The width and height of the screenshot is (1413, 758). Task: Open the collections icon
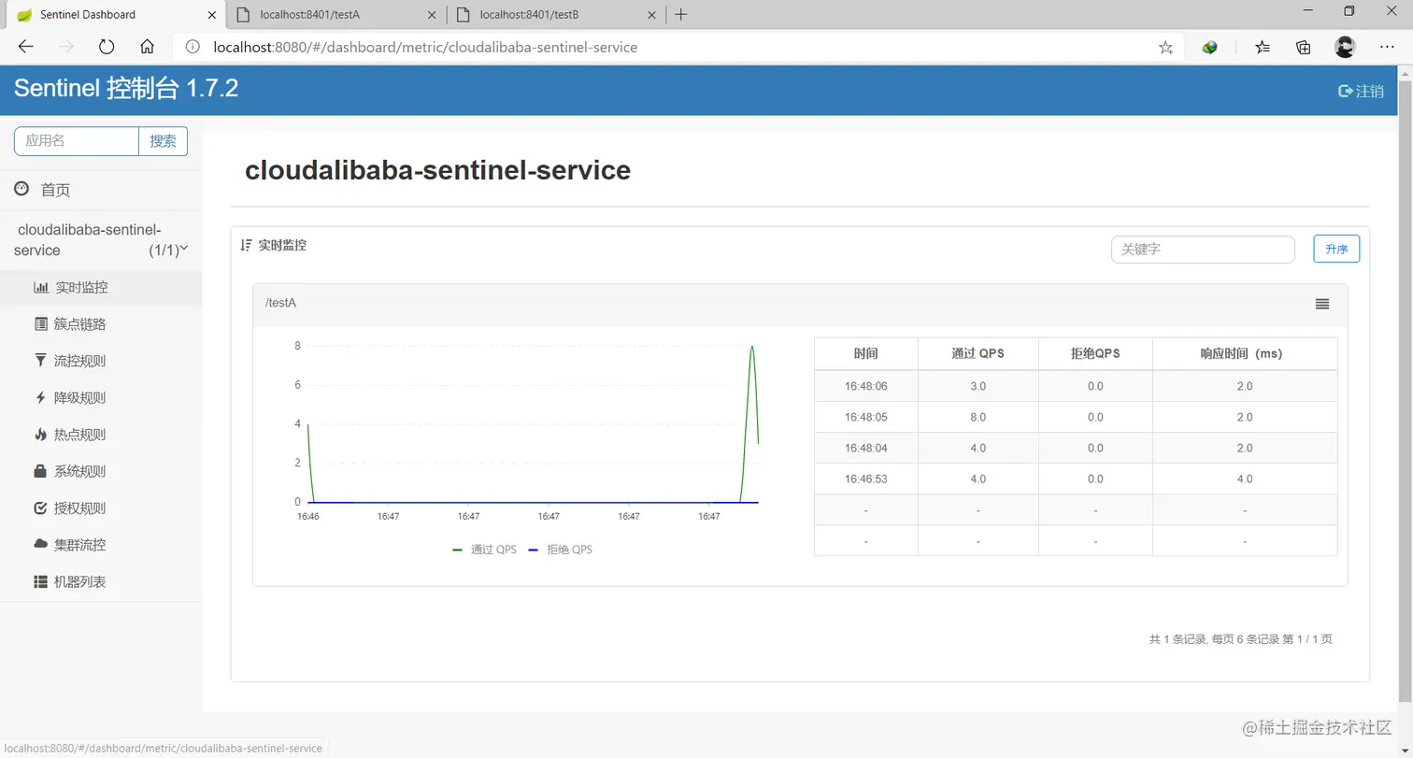point(1304,47)
